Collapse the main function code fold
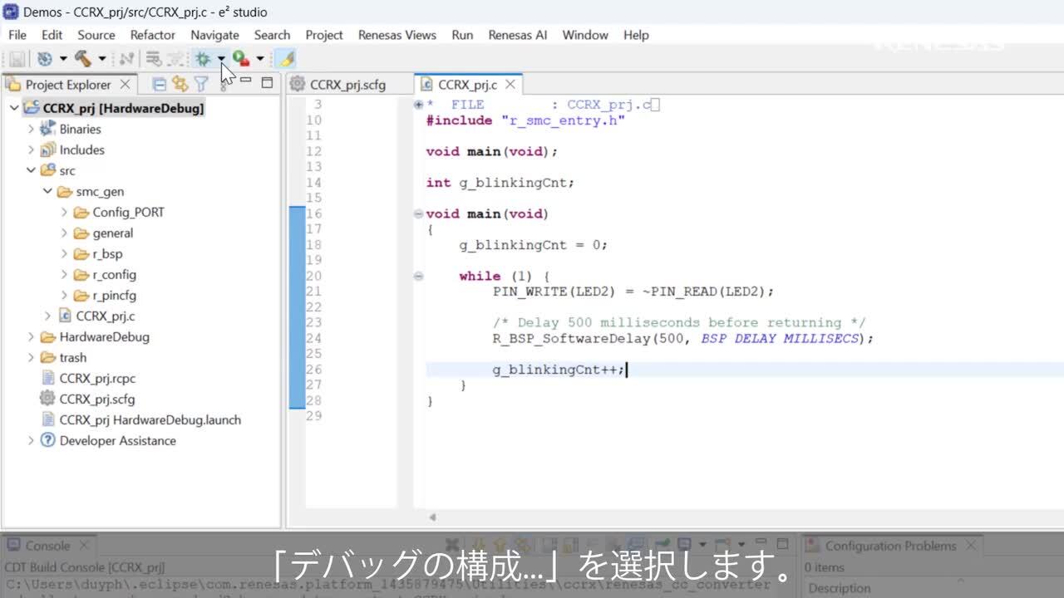The height and width of the screenshot is (598, 1064). pos(419,214)
